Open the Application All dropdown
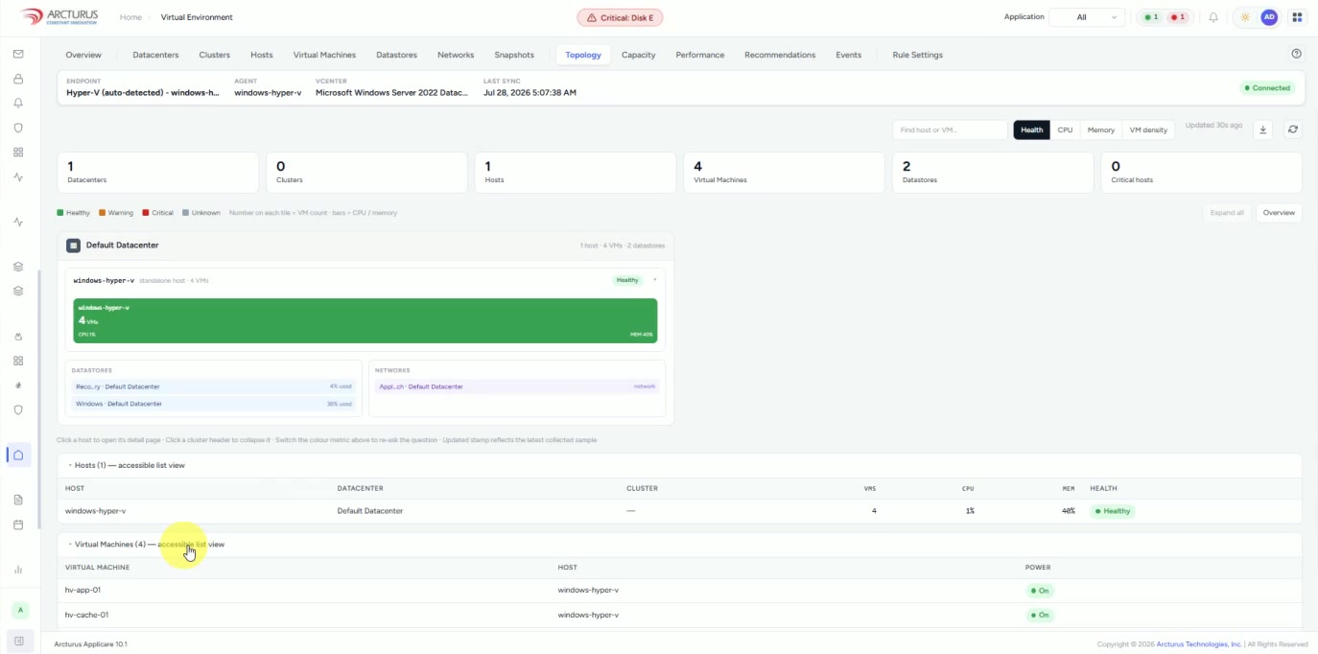The height and width of the screenshot is (654, 1318). (x=1087, y=17)
